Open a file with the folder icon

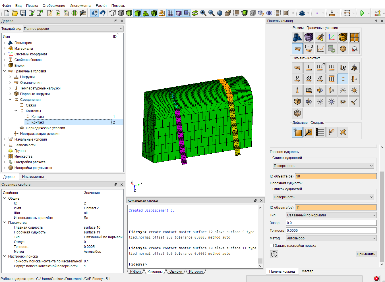(x=15, y=13)
